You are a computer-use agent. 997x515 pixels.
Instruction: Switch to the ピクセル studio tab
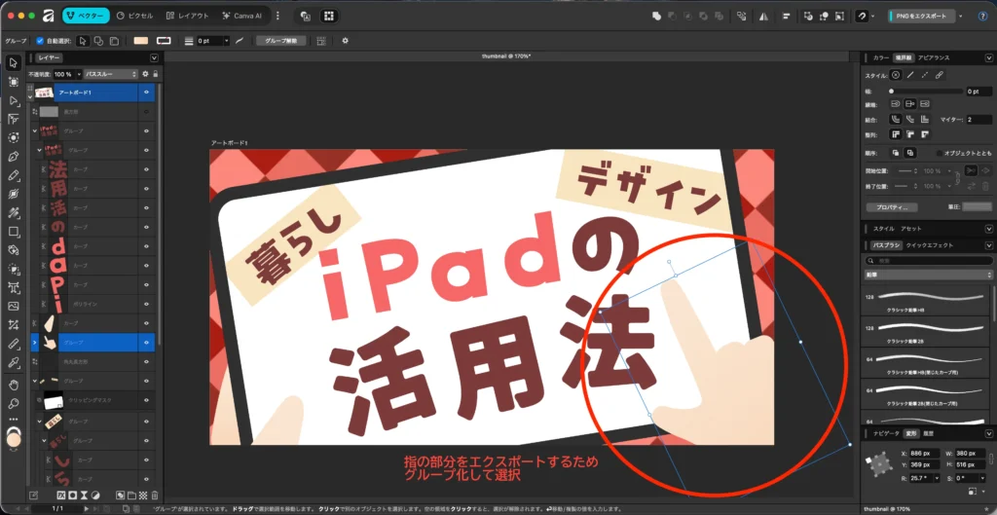(x=134, y=17)
